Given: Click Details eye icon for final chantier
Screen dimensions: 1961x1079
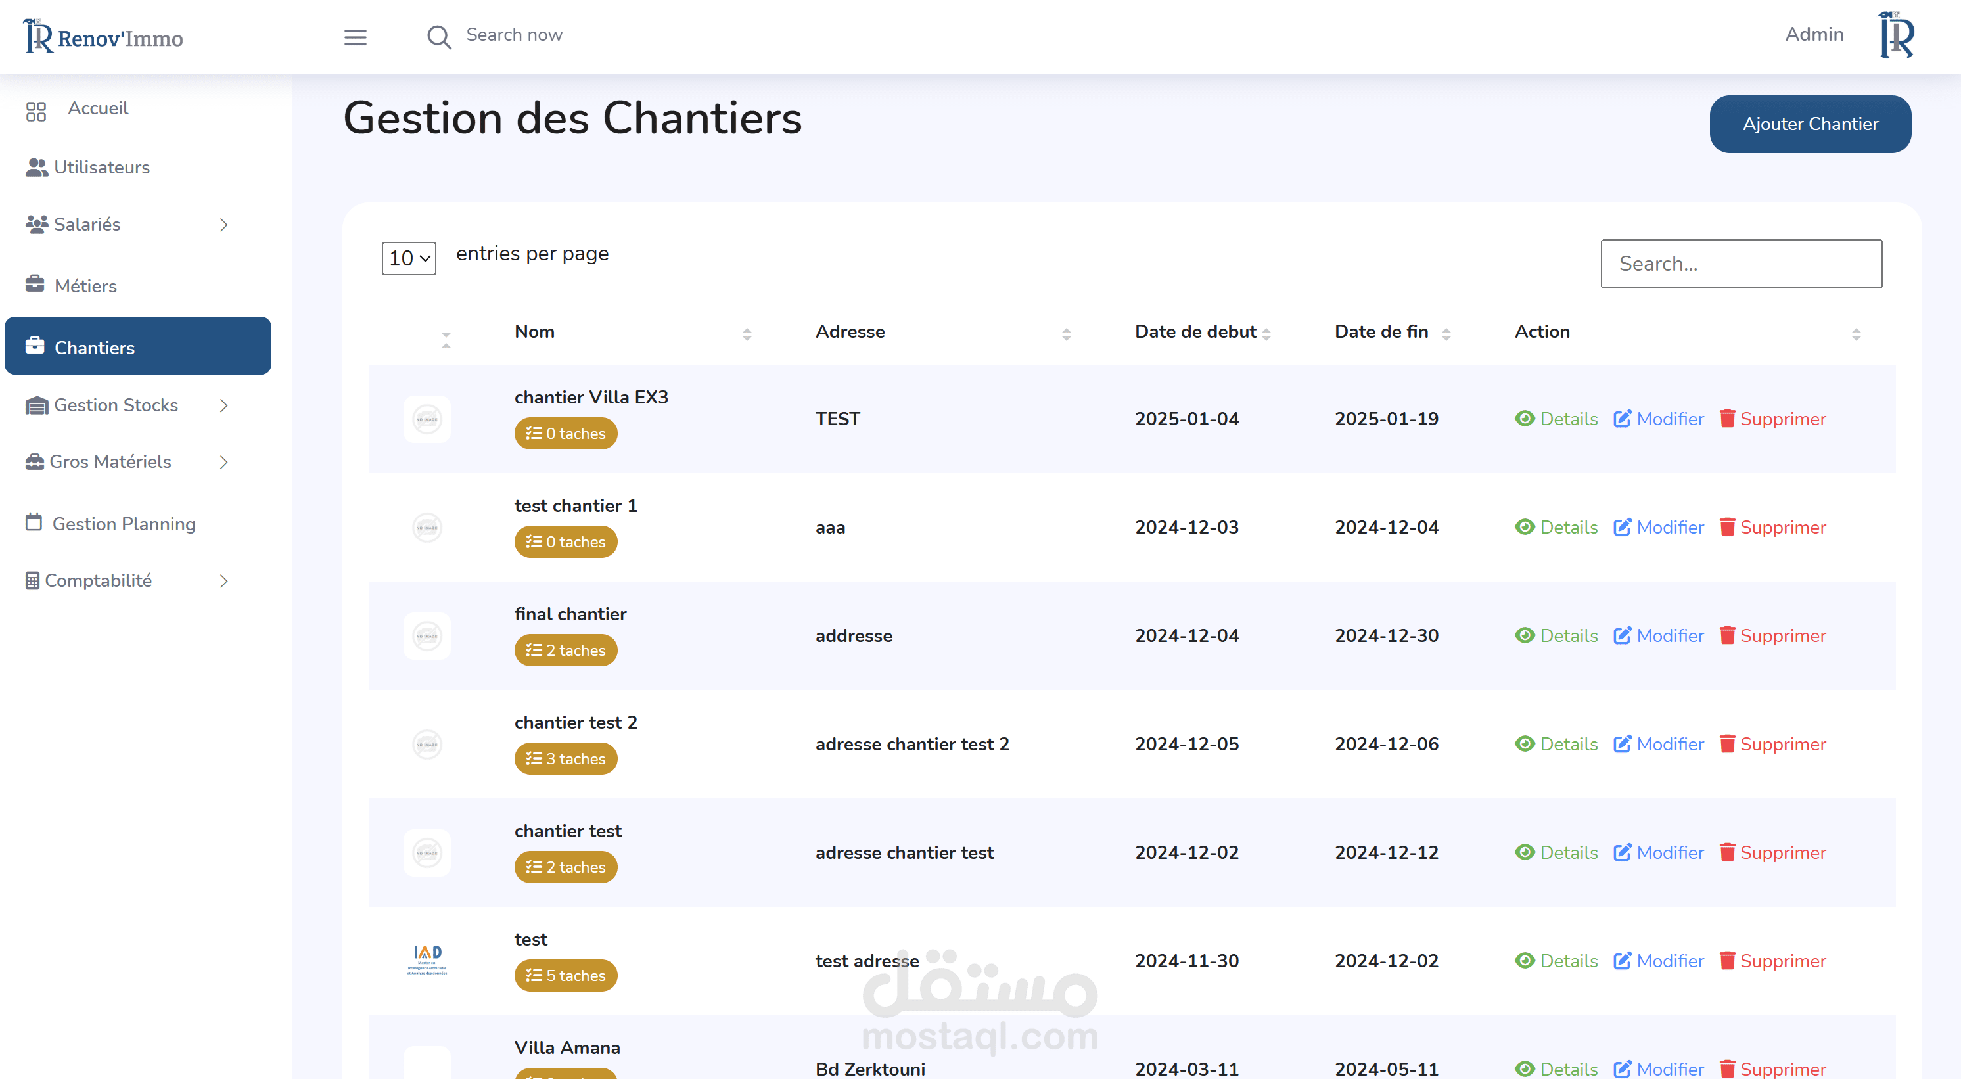Looking at the screenshot, I should coord(1524,635).
